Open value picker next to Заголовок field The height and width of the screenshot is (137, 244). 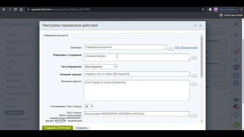pyautogui.click(x=171, y=48)
